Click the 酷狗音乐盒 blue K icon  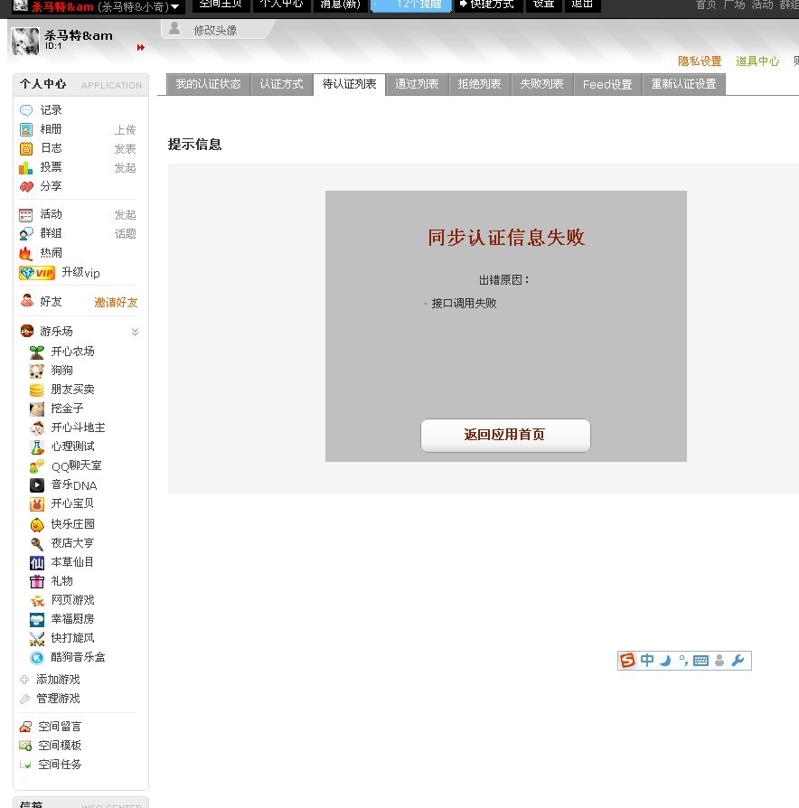pos(36,658)
